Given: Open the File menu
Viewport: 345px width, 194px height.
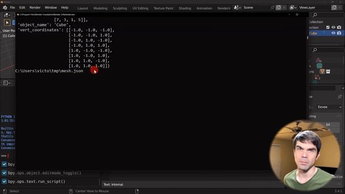Looking at the screenshot, I should (x=12, y=8).
